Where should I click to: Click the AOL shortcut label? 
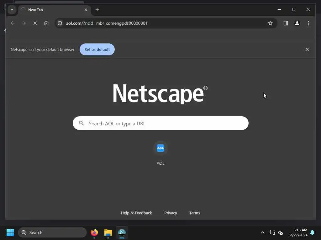[x=160, y=163]
